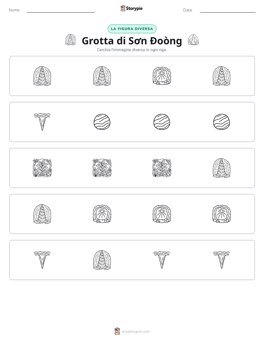Image resolution: width=264 pixels, height=342 pixels.
Task: Circle the cave sun image in row one
Action: [x=162, y=76]
